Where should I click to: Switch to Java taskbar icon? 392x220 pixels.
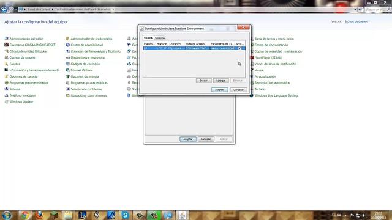point(183,215)
